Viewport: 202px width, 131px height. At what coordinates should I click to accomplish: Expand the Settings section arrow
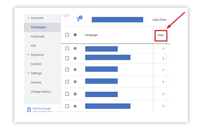click(28, 73)
